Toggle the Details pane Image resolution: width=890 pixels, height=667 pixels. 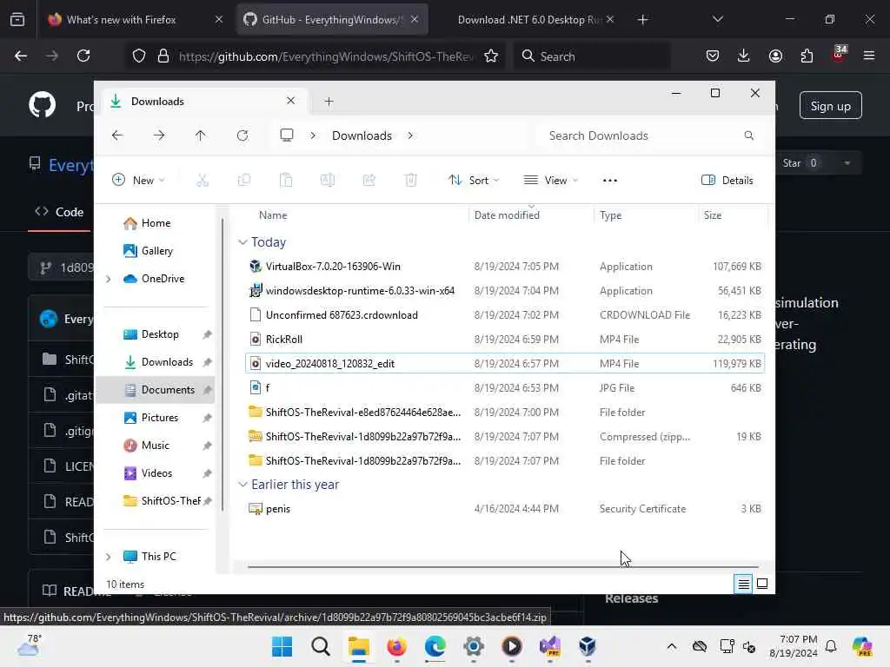point(727,181)
